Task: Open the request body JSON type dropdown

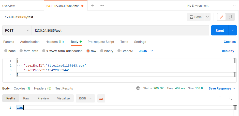Action: coord(146,51)
